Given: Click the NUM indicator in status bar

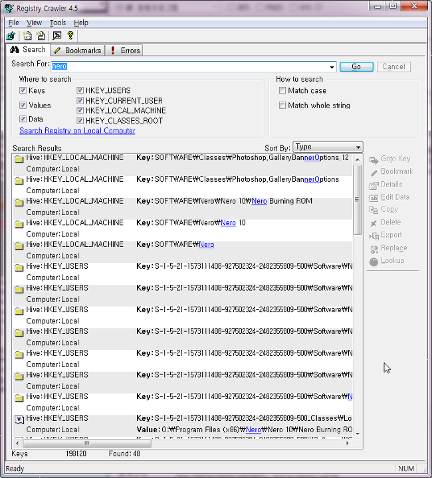Looking at the screenshot, I should point(406,469).
